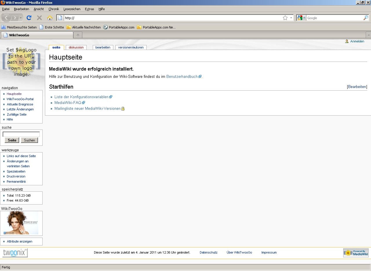Screen dimensions: 371x271
Task: Open the PortableApps.com bookmark
Action: (119, 27)
